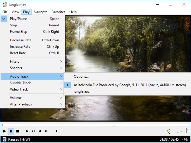This screenshot has width=191, height=143.
Task: Click the Play button in the control bar
Action: 4,131
